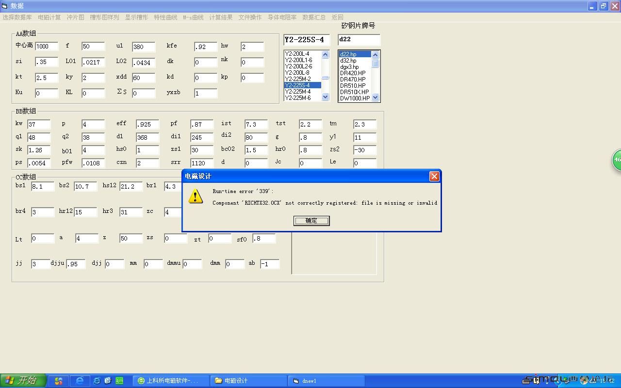Select Y2-200L2-6 in the model list

point(302,66)
